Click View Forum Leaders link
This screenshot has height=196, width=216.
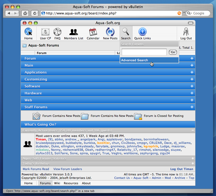[68, 169]
